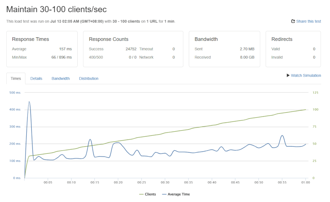Click the 01:00 time-axis label
Viewport: 330px width, 202px height.
click(305, 182)
